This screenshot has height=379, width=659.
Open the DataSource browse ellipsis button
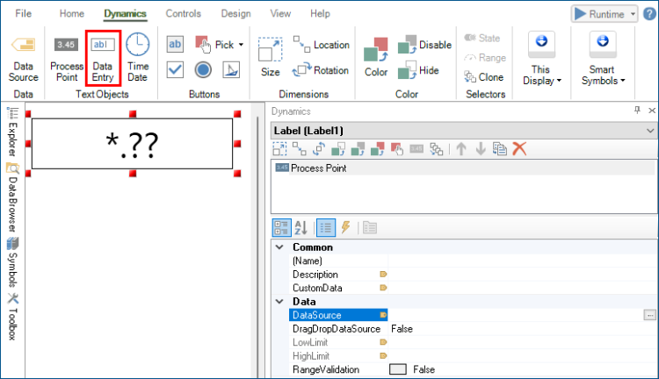(x=650, y=314)
